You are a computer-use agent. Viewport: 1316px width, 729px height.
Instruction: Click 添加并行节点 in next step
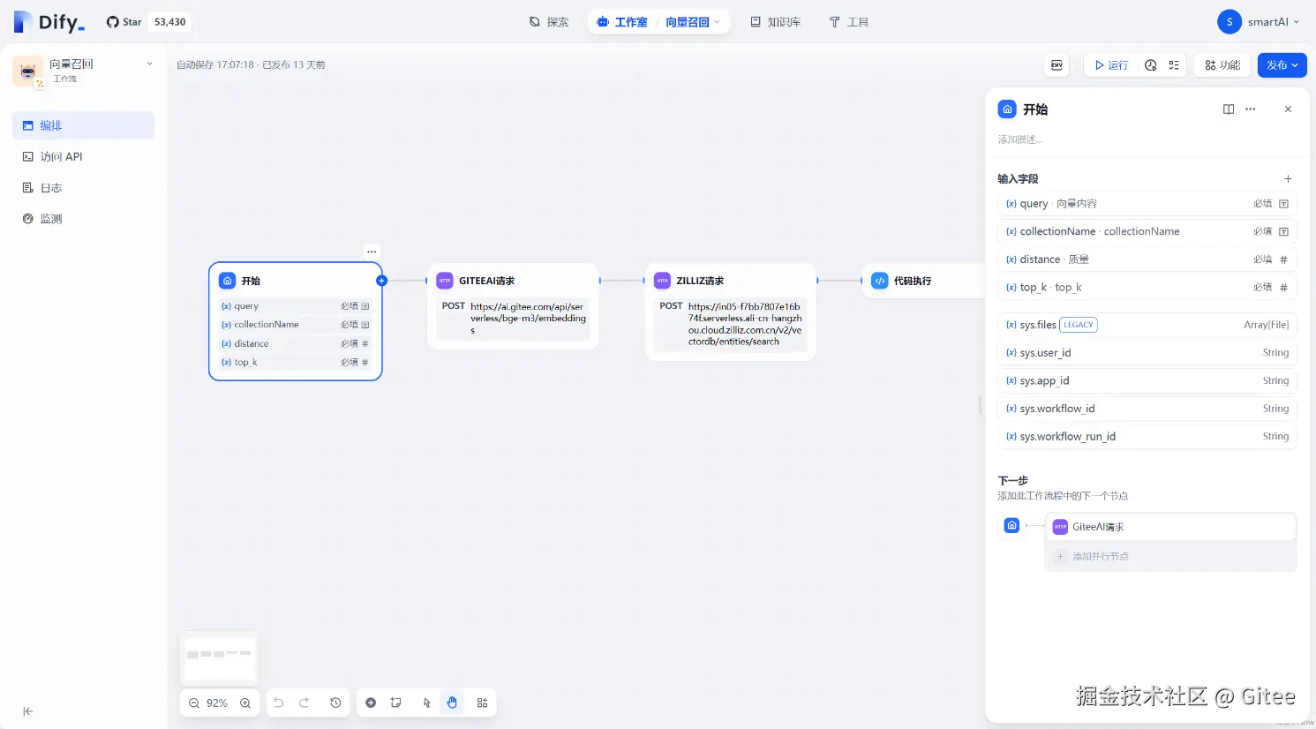1171,556
